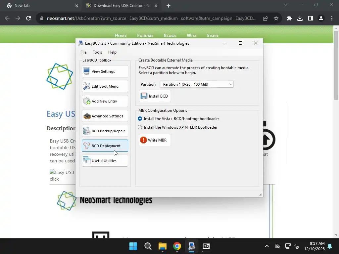
Task: Click the Write MBR button label
Action: (x=157, y=140)
